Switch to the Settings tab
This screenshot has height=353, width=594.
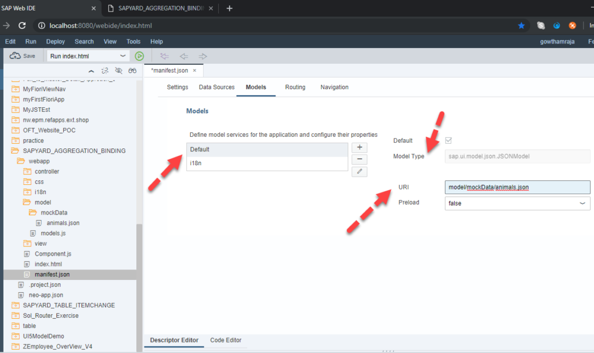pyautogui.click(x=178, y=87)
